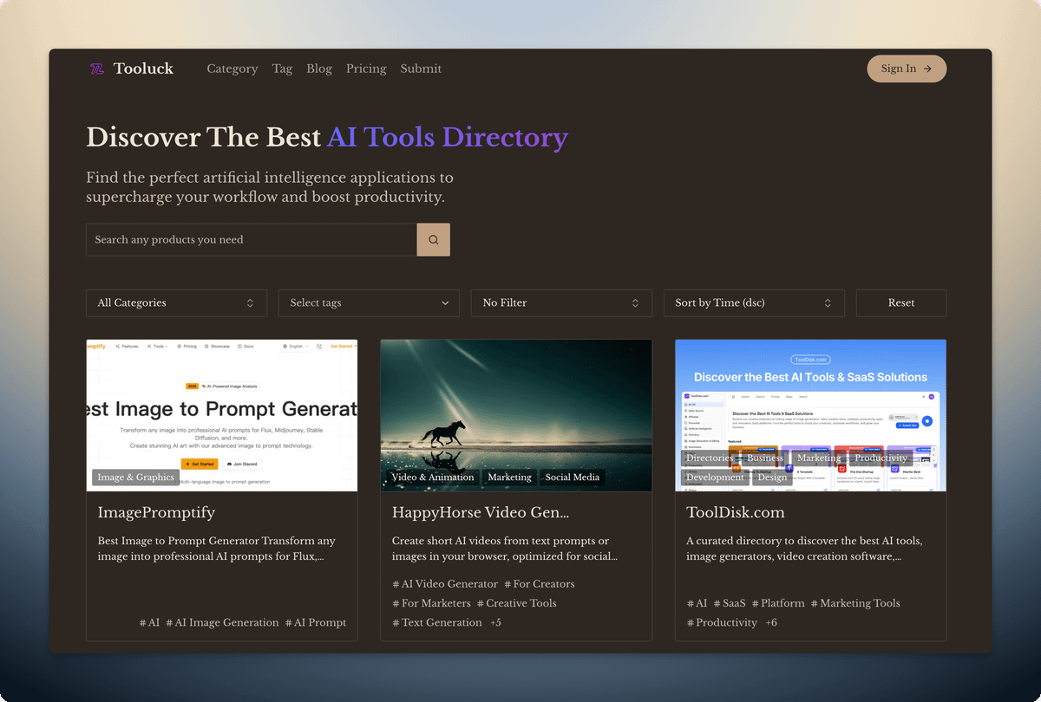The height and width of the screenshot is (702, 1041).
Task: Select the #Marketing Tools tag
Action: pos(855,603)
